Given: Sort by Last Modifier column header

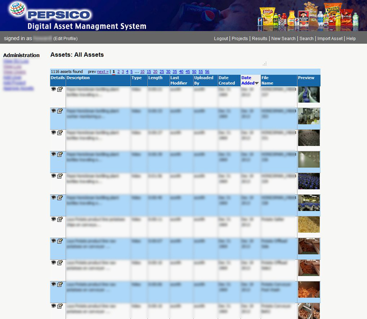Looking at the screenshot, I should point(179,81).
